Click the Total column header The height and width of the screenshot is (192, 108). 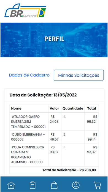(92, 108)
